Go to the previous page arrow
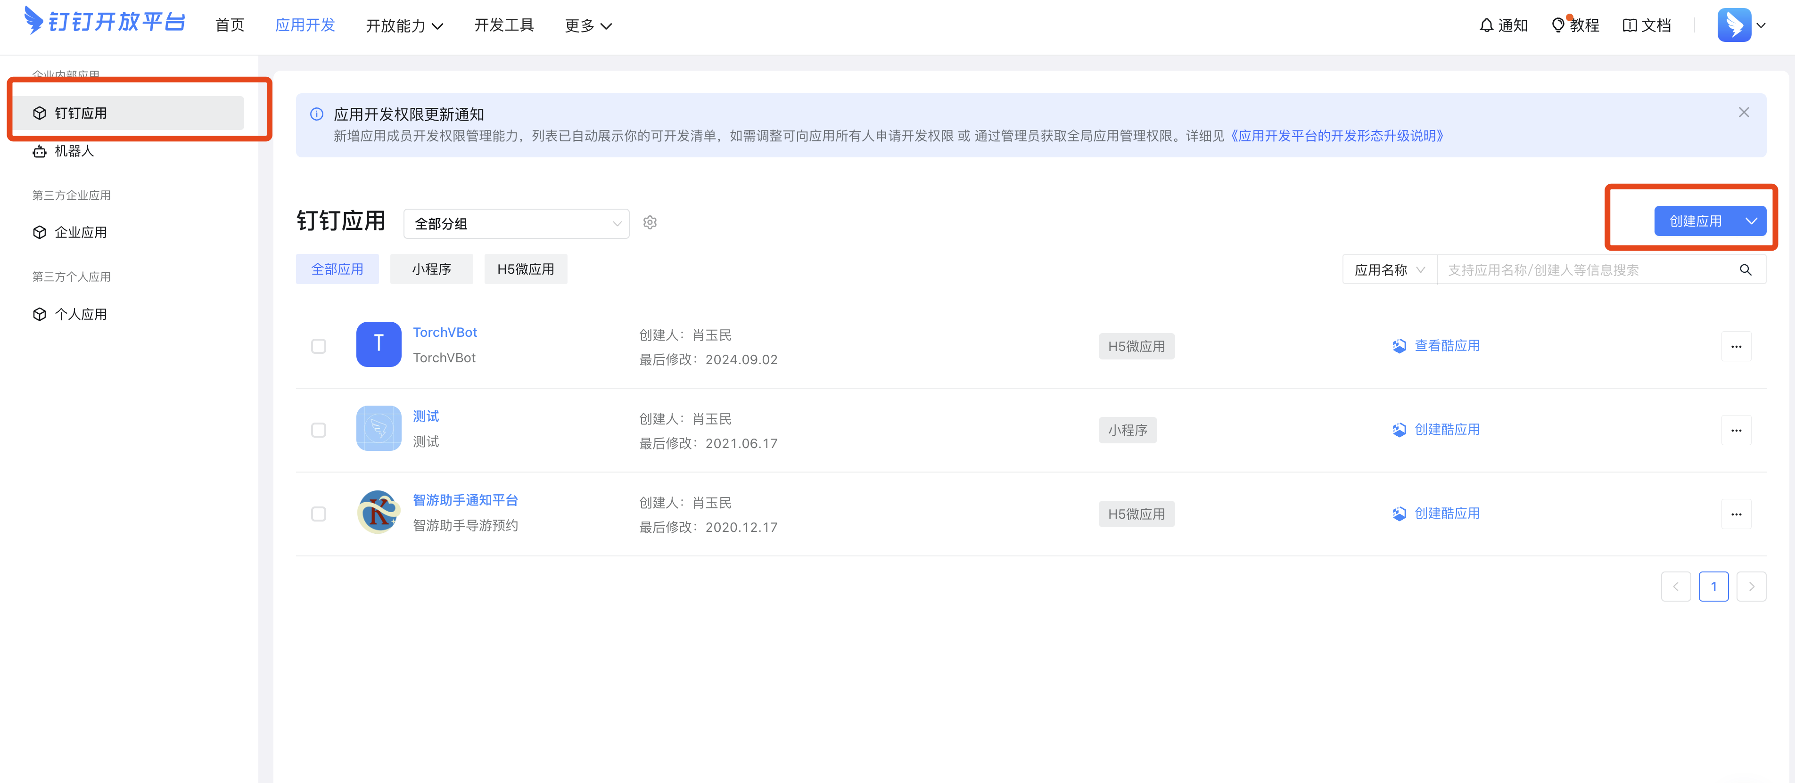 pyautogui.click(x=1675, y=587)
